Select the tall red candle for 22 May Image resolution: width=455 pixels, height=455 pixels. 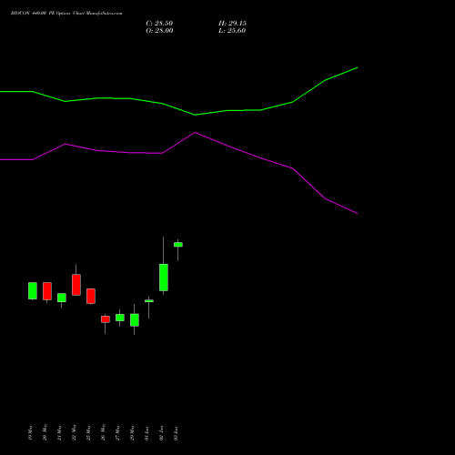click(x=76, y=285)
